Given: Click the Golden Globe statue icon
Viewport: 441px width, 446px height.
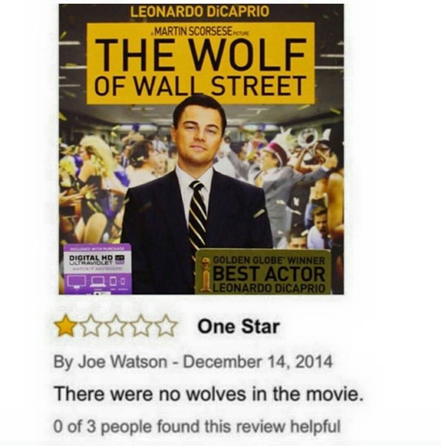Looking at the screenshot, I should pos(205,273).
